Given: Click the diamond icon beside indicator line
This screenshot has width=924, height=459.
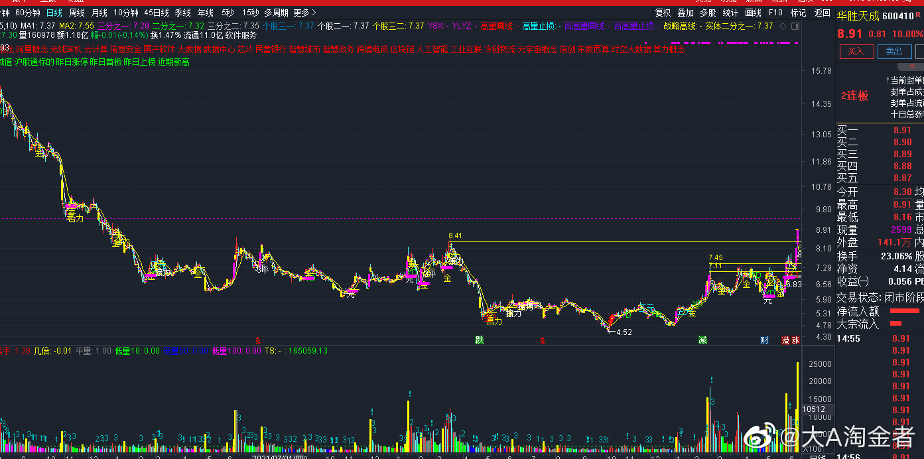Looking at the screenshot, I should [x=783, y=26].
